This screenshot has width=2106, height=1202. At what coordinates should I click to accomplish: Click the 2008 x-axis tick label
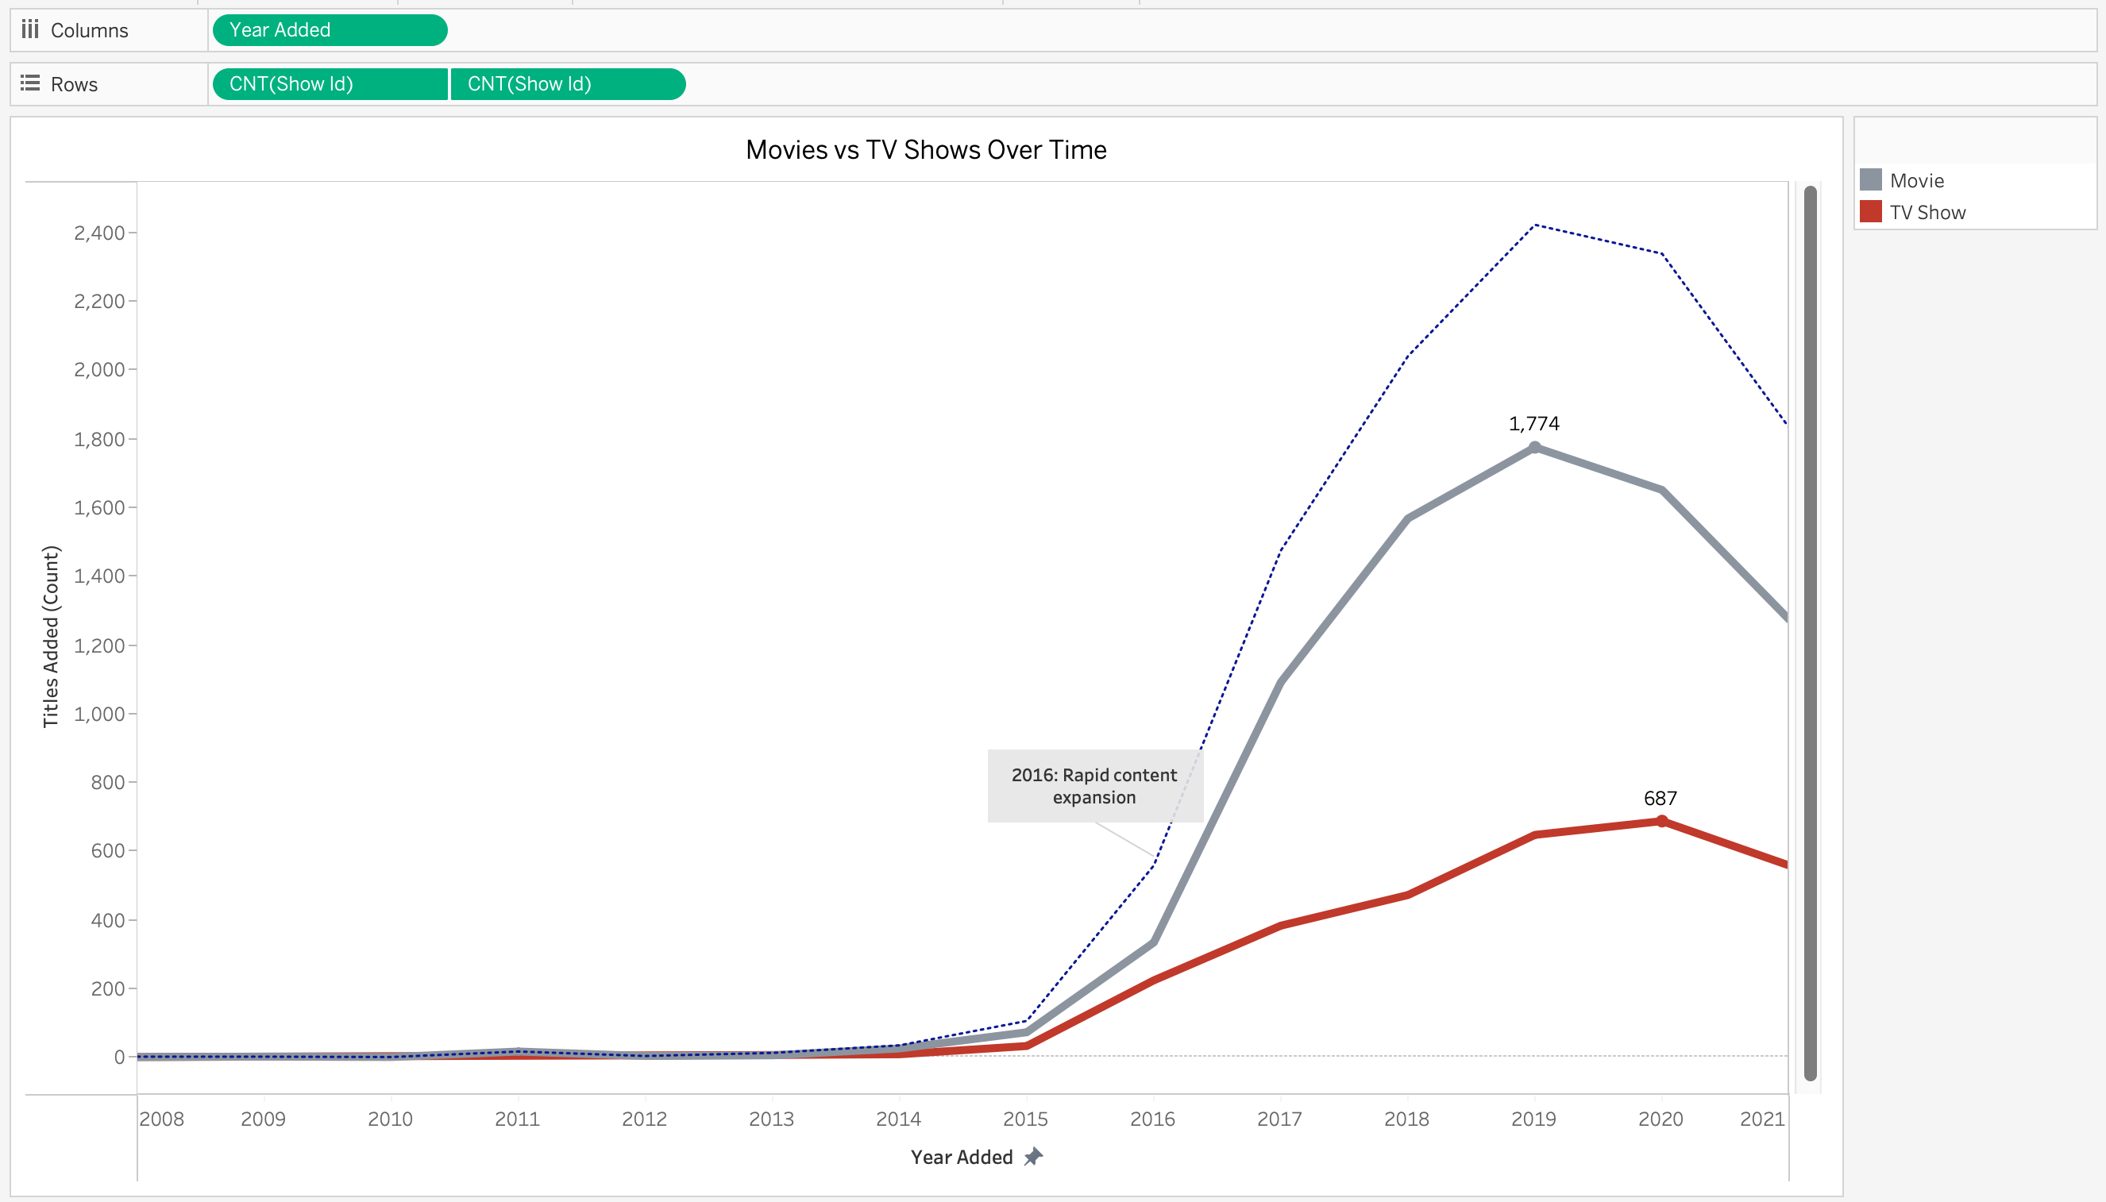point(162,1119)
